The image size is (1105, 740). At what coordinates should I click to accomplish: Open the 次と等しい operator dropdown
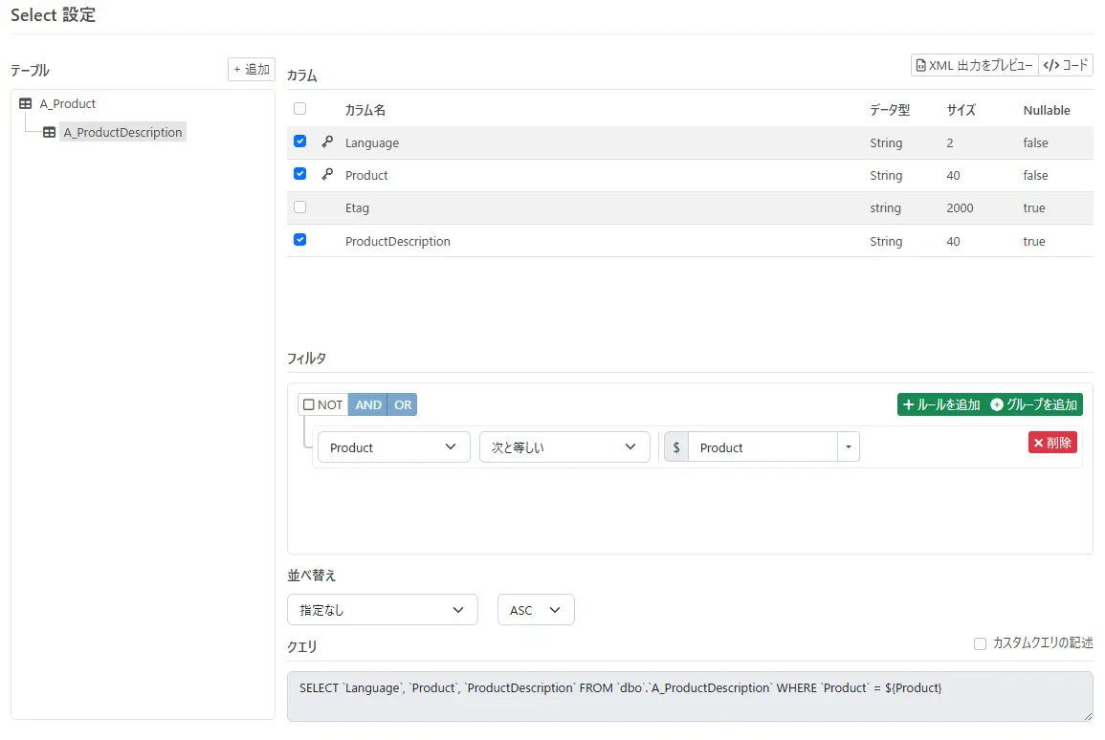click(564, 447)
